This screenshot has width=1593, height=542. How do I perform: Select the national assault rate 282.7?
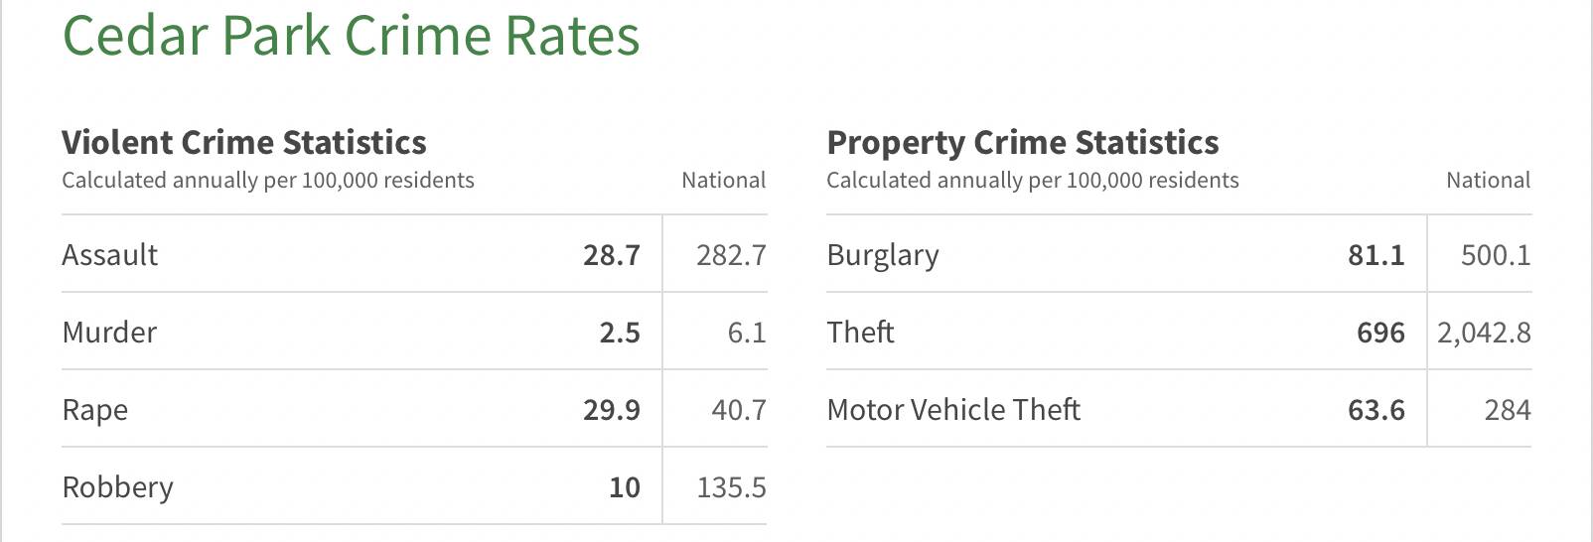731,255
